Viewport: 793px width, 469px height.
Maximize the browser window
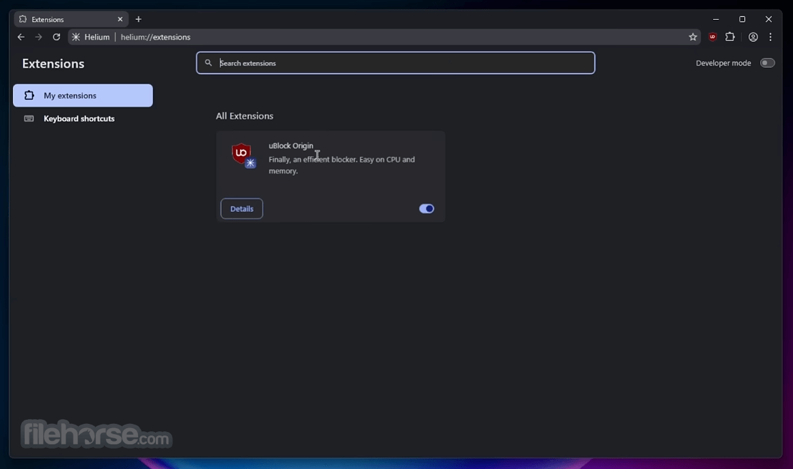coord(742,19)
